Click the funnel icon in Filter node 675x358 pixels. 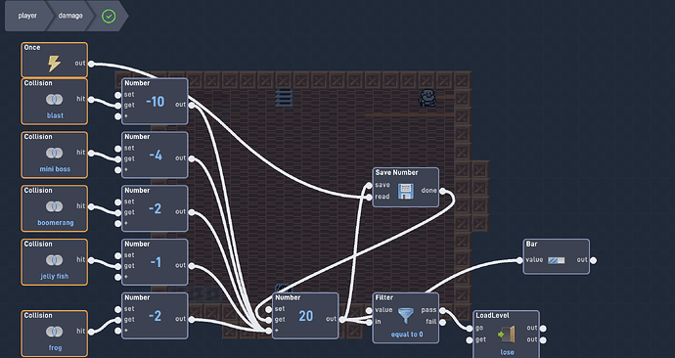pyautogui.click(x=406, y=316)
